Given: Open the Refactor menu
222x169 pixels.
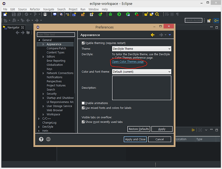Looking at the screenshot, I should 35,9.
